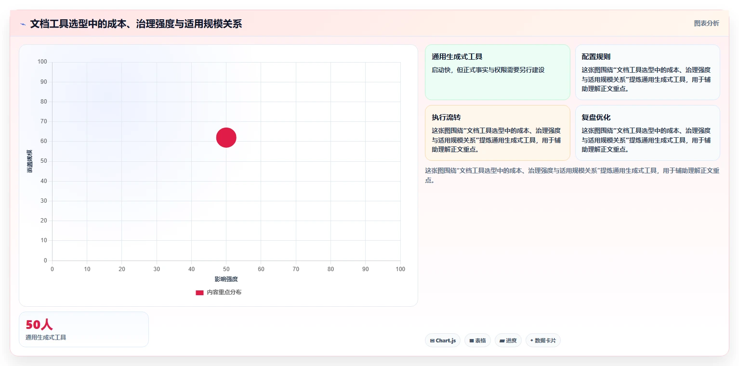The image size is (739, 366).
Task: Click the 数据卡片 tag
Action: point(543,340)
